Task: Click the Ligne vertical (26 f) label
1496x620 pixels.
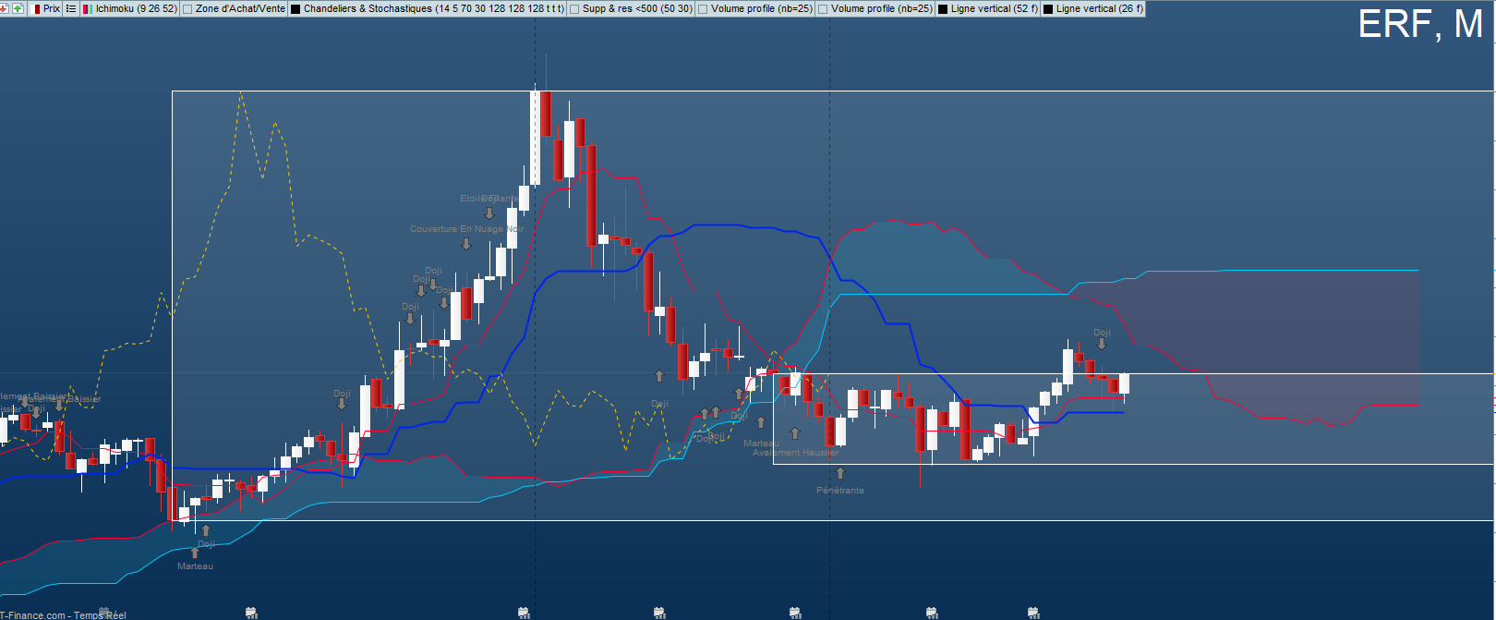Action: point(1099,8)
